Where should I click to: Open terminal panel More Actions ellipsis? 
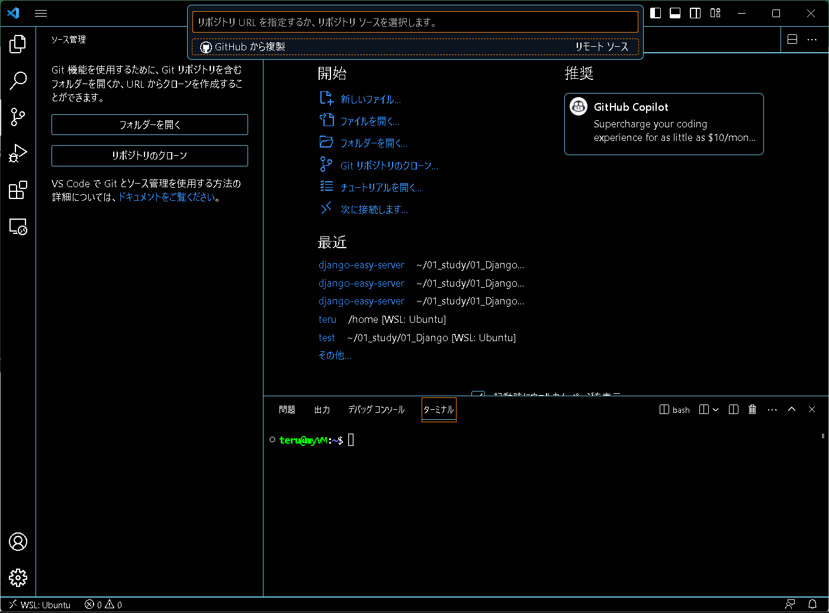772,409
